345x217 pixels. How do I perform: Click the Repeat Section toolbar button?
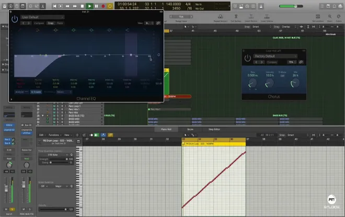pyautogui.click(x=220, y=18)
